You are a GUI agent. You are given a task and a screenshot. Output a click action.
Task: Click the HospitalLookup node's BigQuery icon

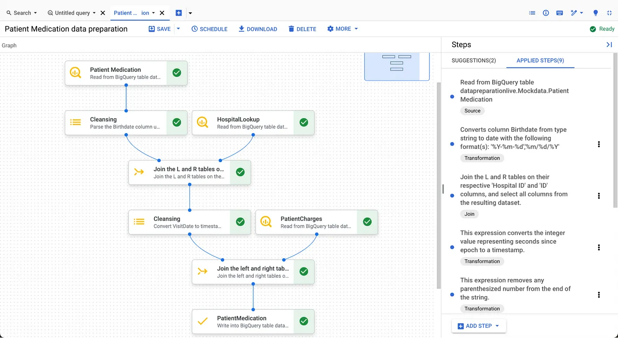pyautogui.click(x=203, y=123)
